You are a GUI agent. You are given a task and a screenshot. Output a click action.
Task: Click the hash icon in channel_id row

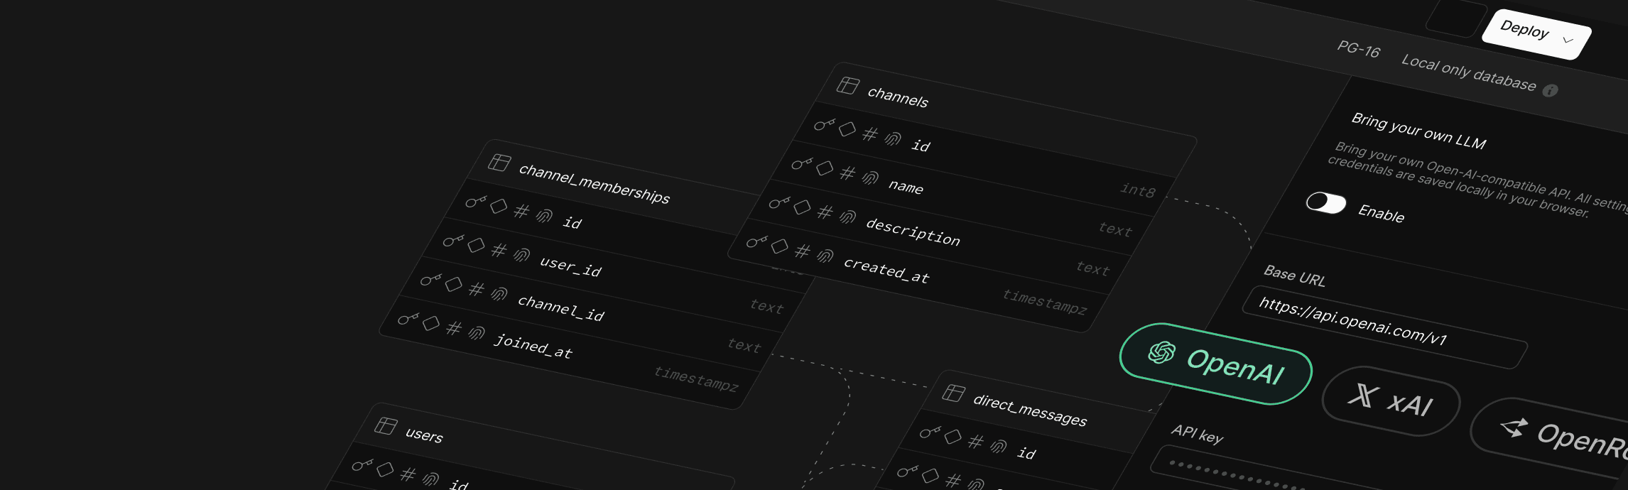[477, 289]
